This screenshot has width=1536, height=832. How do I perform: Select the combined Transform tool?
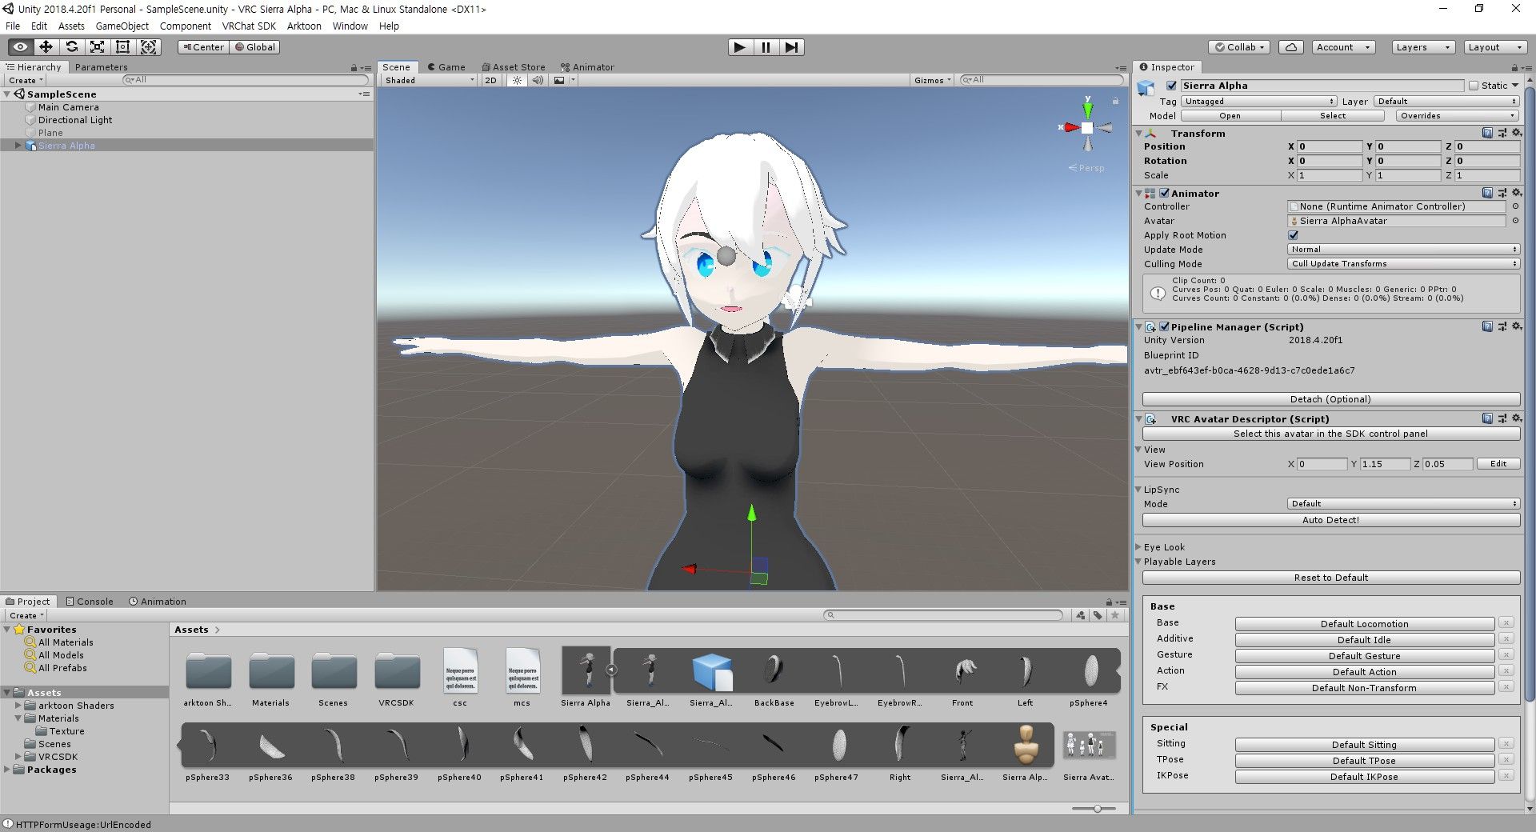(148, 47)
